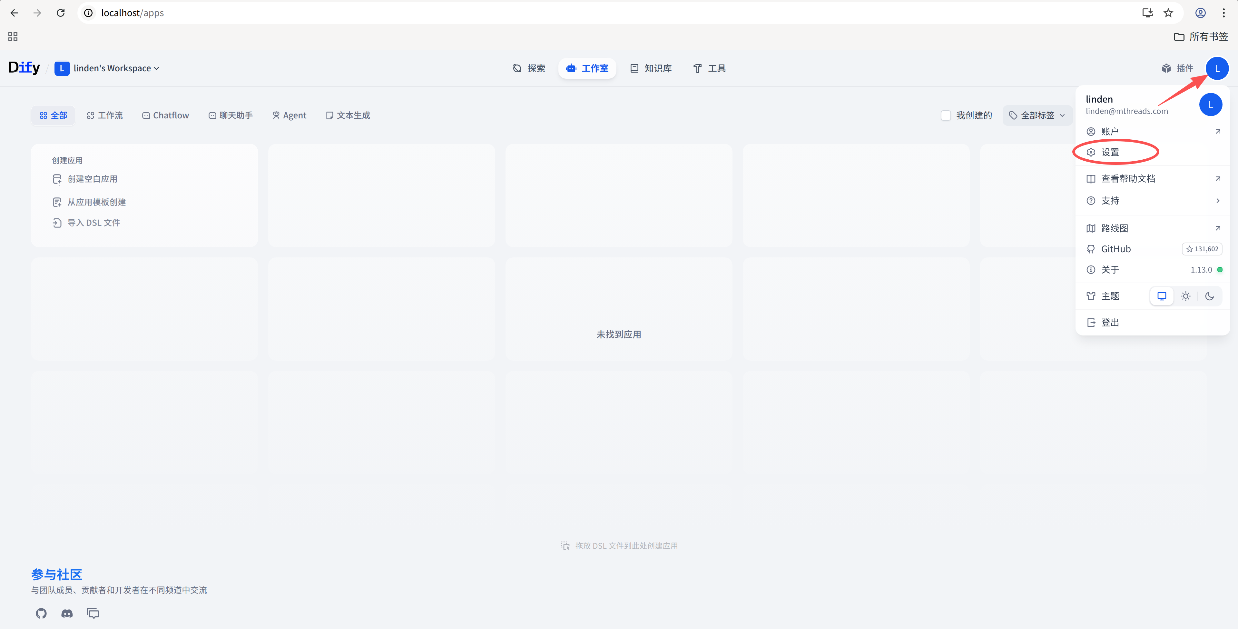Click the large avatar in user menu
This screenshot has width=1238, height=629.
click(1211, 105)
